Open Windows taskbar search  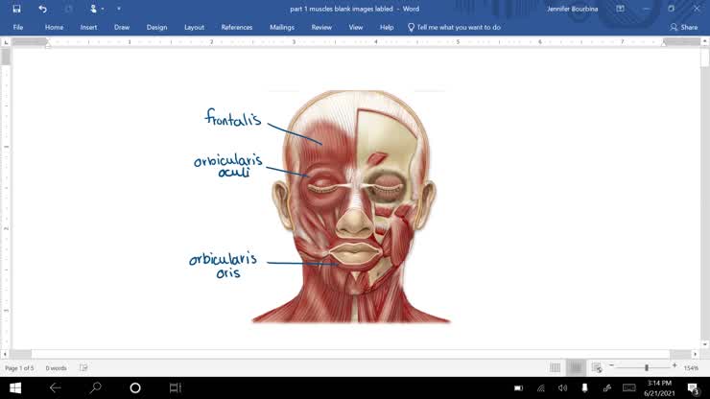tap(95, 387)
